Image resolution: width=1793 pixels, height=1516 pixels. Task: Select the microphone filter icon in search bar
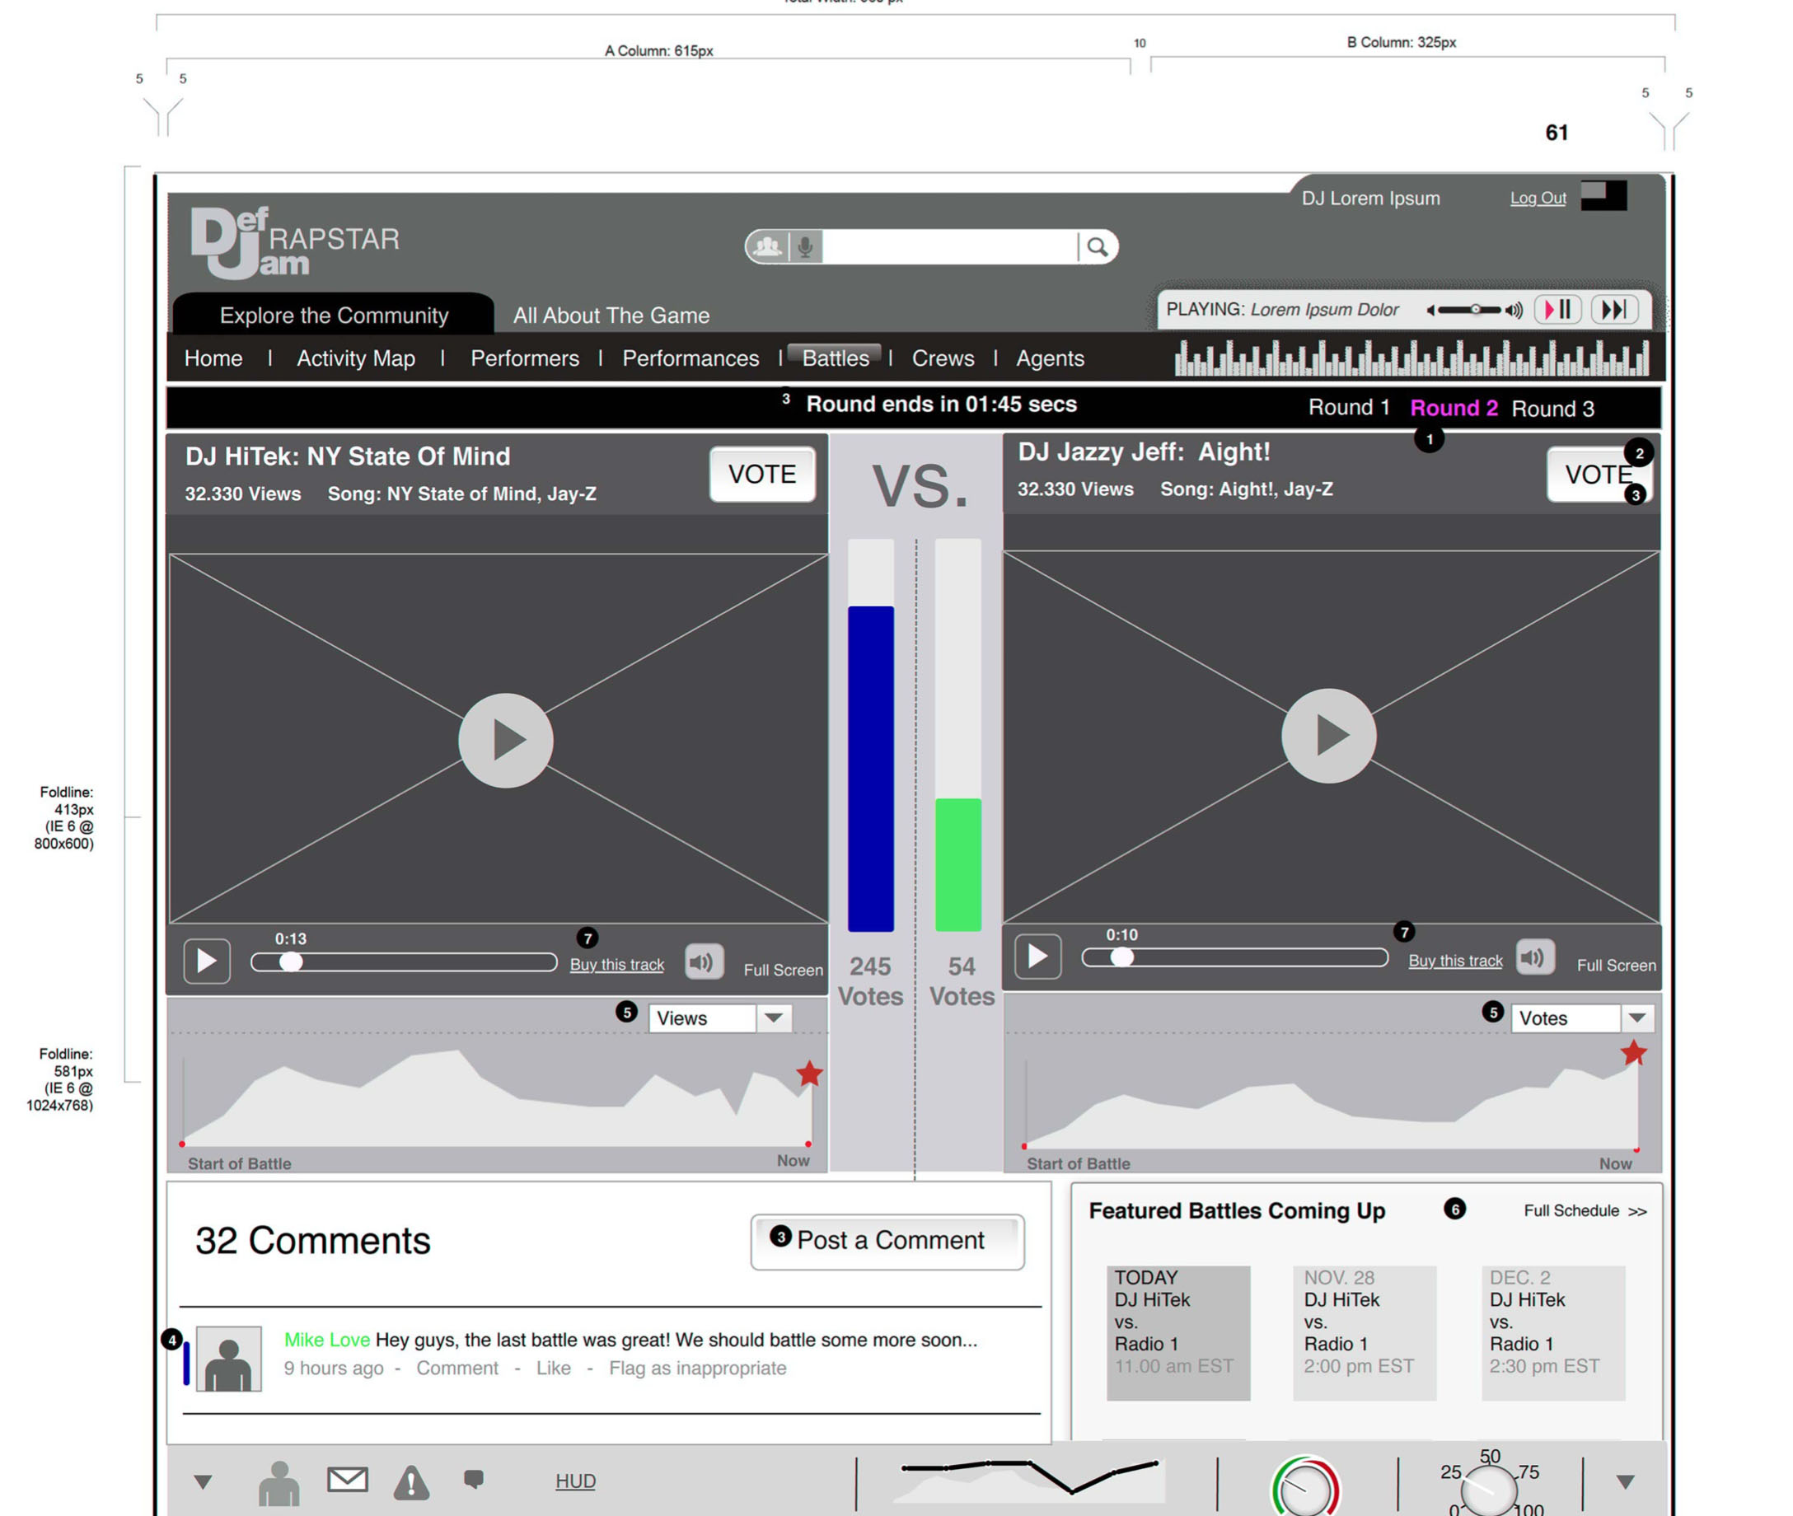click(x=804, y=247)
